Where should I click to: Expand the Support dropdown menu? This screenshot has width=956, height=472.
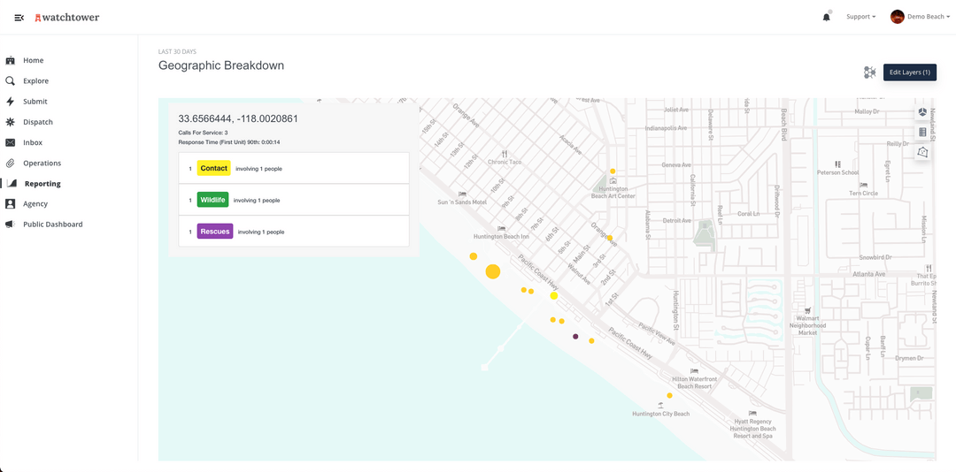click(860, 17)
